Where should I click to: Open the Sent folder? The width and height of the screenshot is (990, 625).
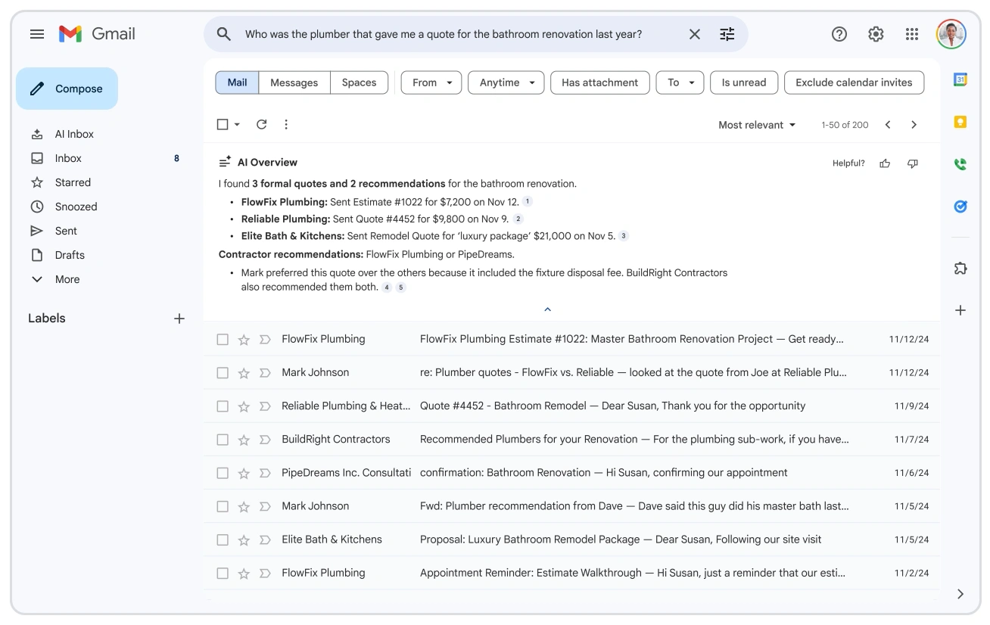point(66,231)
